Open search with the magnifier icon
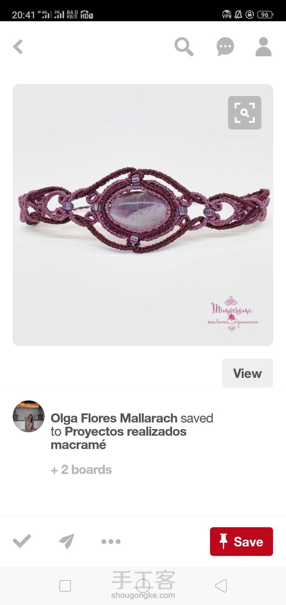 [x=184, y=47]
